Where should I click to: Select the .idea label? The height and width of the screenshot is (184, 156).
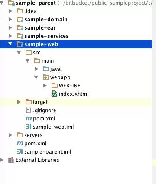[x=30, y=11]
